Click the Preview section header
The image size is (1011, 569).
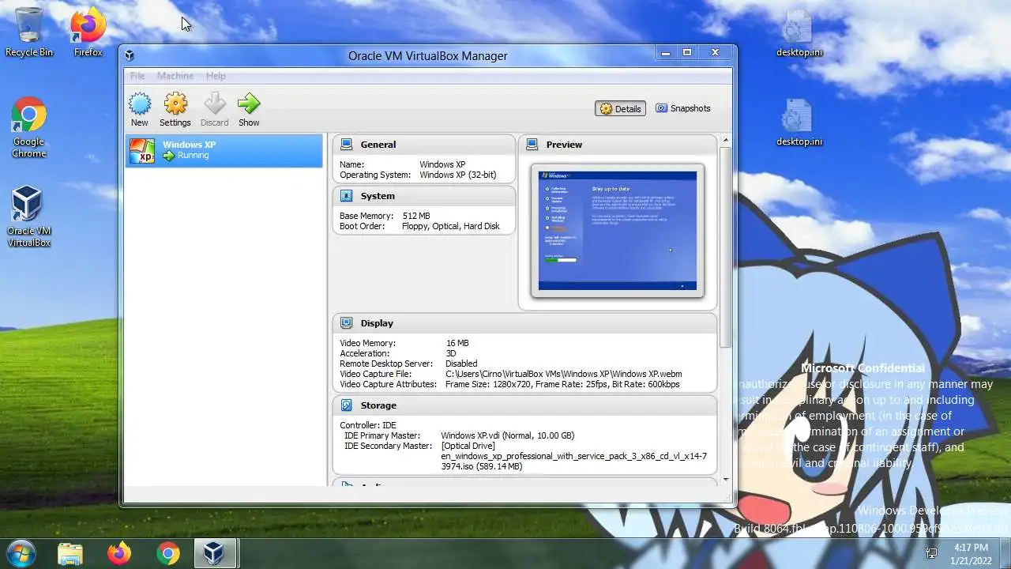pyautogui.click(x=618, y=145)
